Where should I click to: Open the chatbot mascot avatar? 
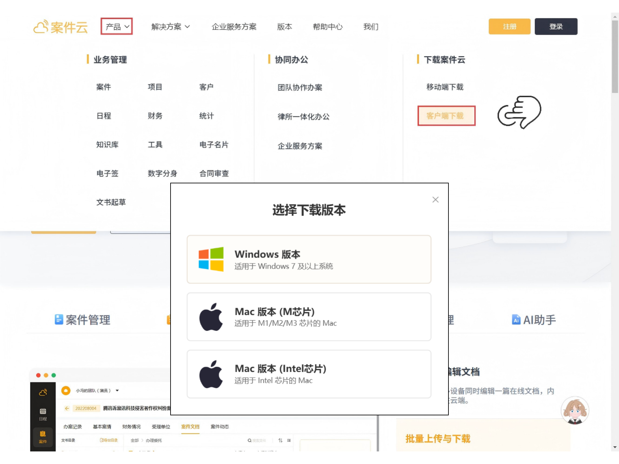coord(575,410)
